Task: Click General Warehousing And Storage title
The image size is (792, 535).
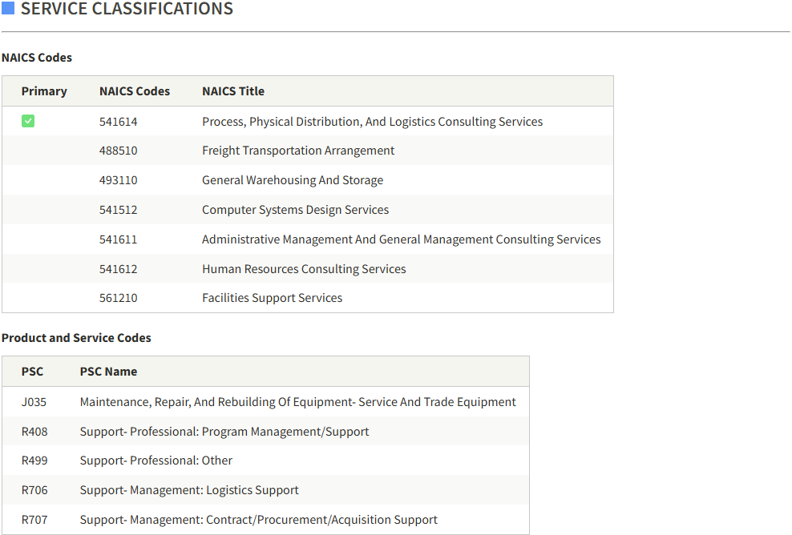Action: point(293,180)
